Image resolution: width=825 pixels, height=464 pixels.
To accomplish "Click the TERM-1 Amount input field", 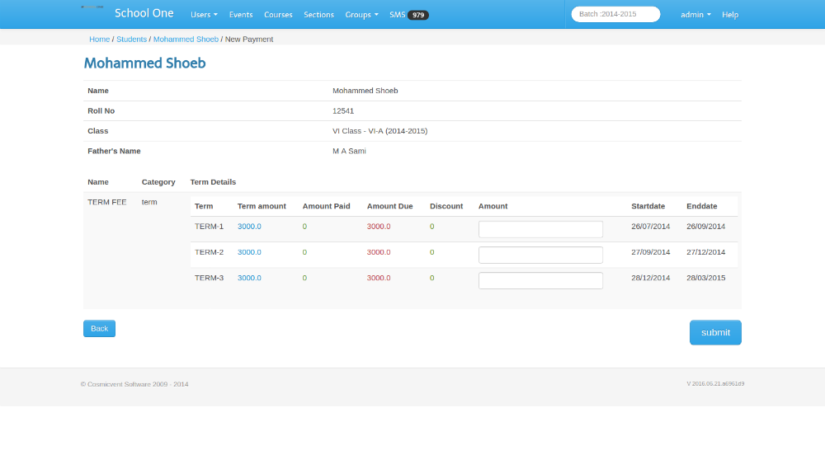I will pyautogui.click(x=540, y=229).
